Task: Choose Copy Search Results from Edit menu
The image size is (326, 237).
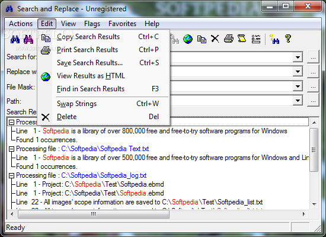Action: [x=104, y=37]
